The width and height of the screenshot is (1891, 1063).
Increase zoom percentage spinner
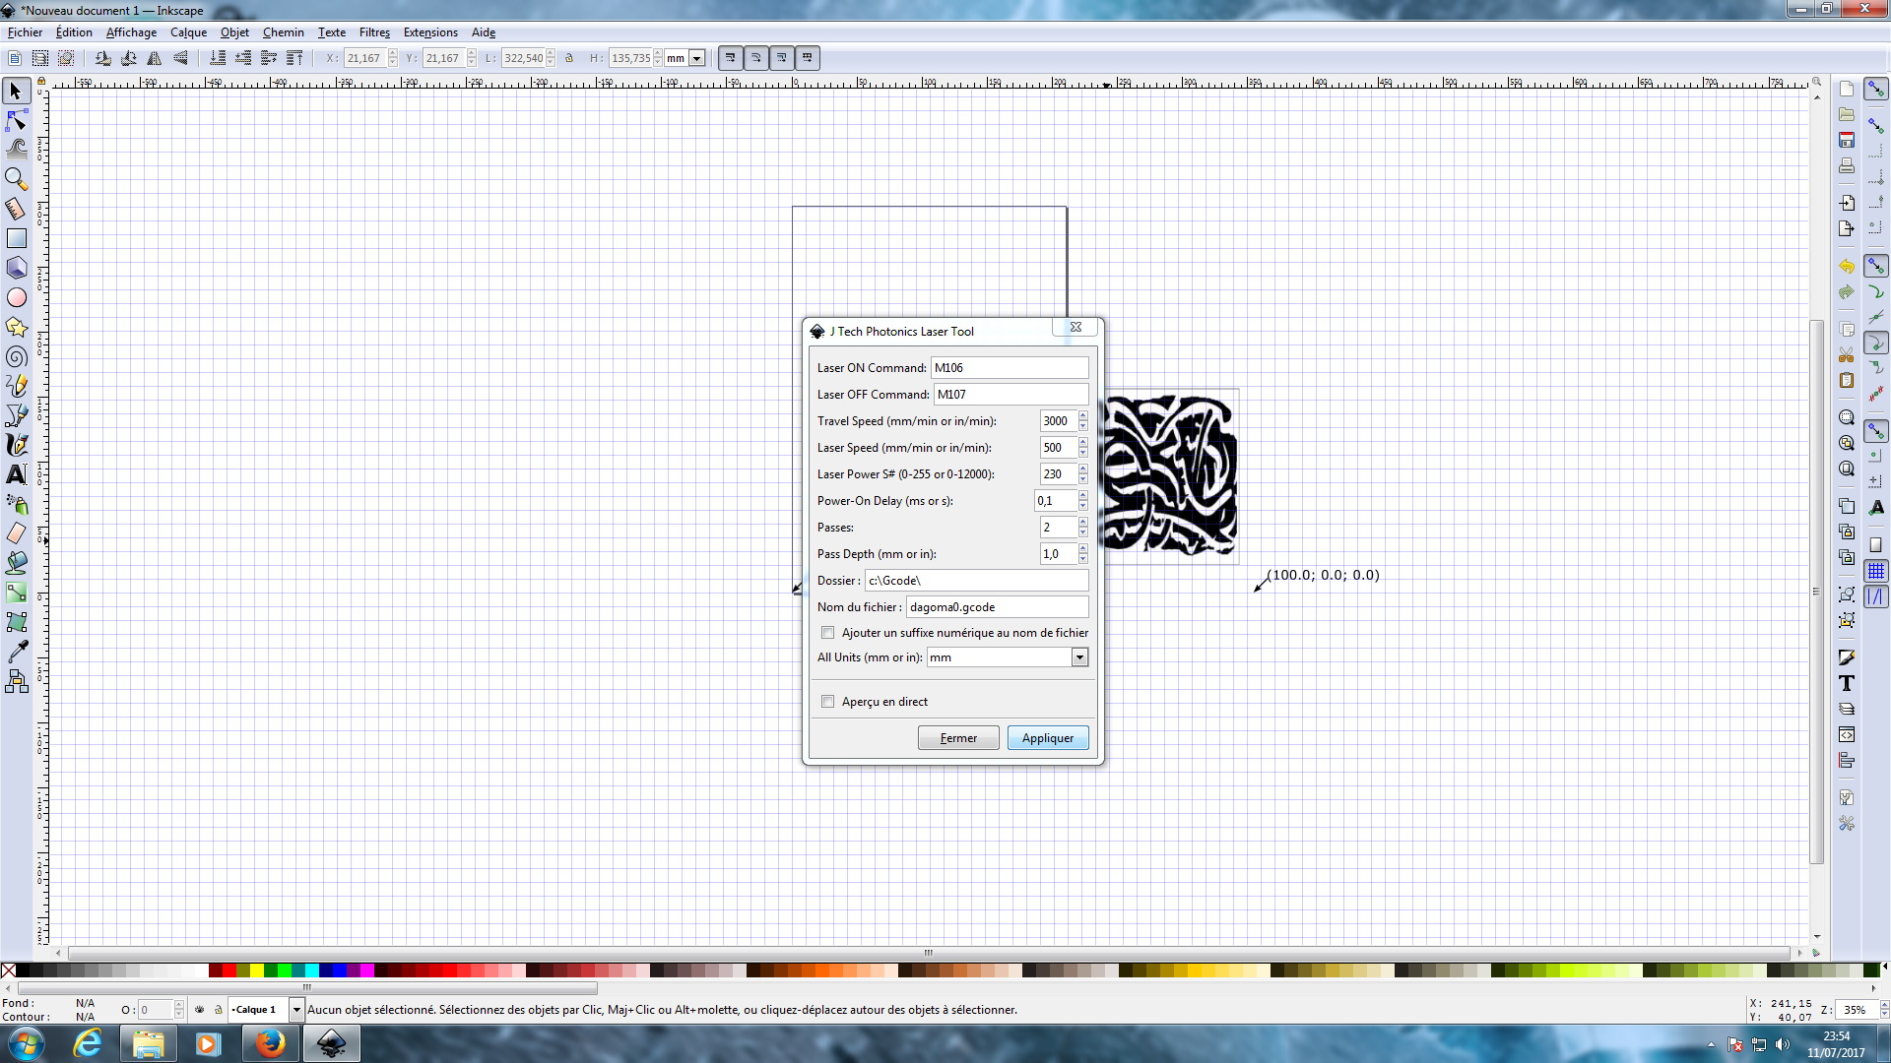(1884, 1005)
